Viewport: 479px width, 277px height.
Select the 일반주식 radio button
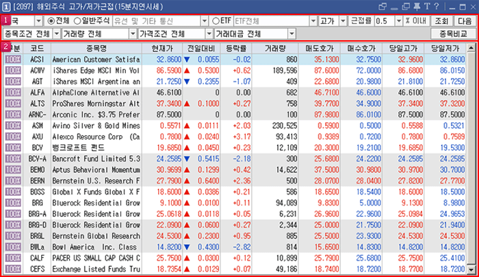(x=77, y=21)
